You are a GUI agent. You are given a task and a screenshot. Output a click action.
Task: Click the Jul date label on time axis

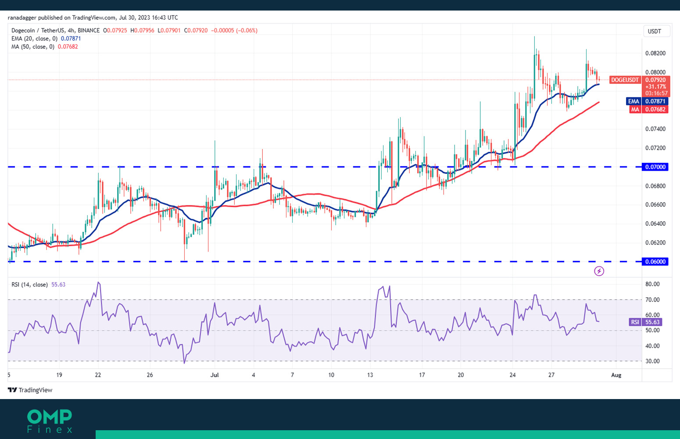point(215,375)
